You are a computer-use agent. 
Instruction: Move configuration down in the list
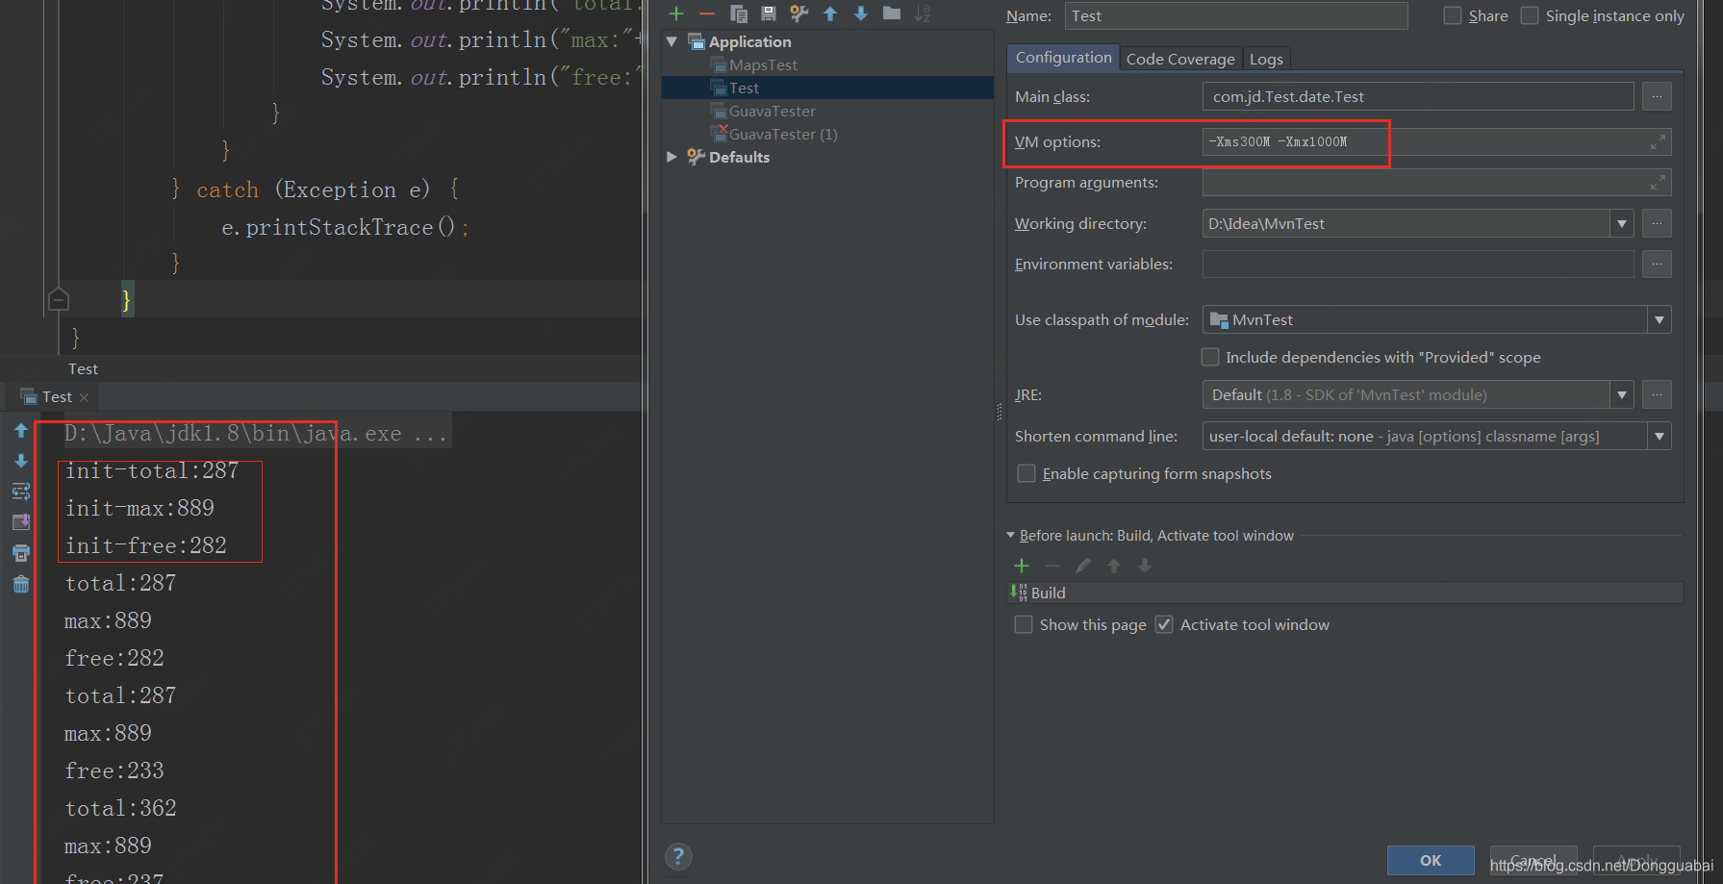pos(859,13)
